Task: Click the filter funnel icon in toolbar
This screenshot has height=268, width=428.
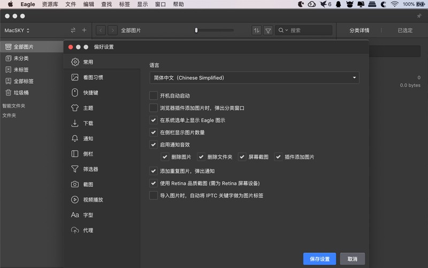Action: click(268, 31)
